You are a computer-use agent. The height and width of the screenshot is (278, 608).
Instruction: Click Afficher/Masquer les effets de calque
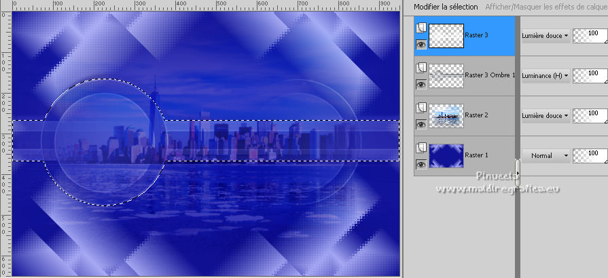546,7
